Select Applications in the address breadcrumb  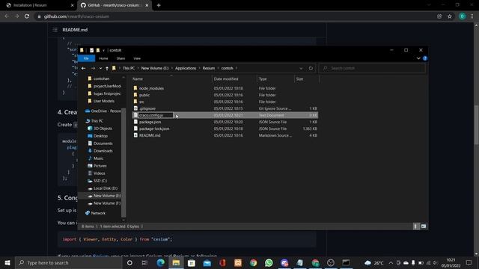tap(186, 68)
